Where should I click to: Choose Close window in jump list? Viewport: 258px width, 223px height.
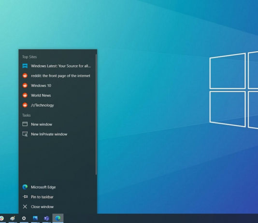[58, 207]
